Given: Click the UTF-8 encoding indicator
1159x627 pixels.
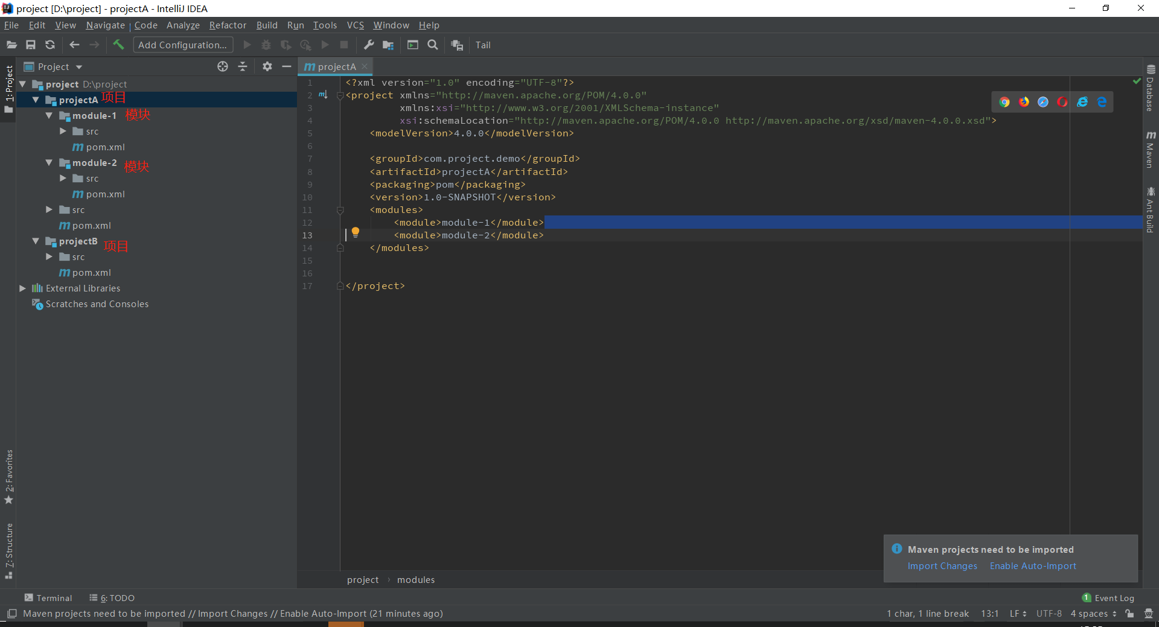Looking at the screenshot, I should (1049, 614).
